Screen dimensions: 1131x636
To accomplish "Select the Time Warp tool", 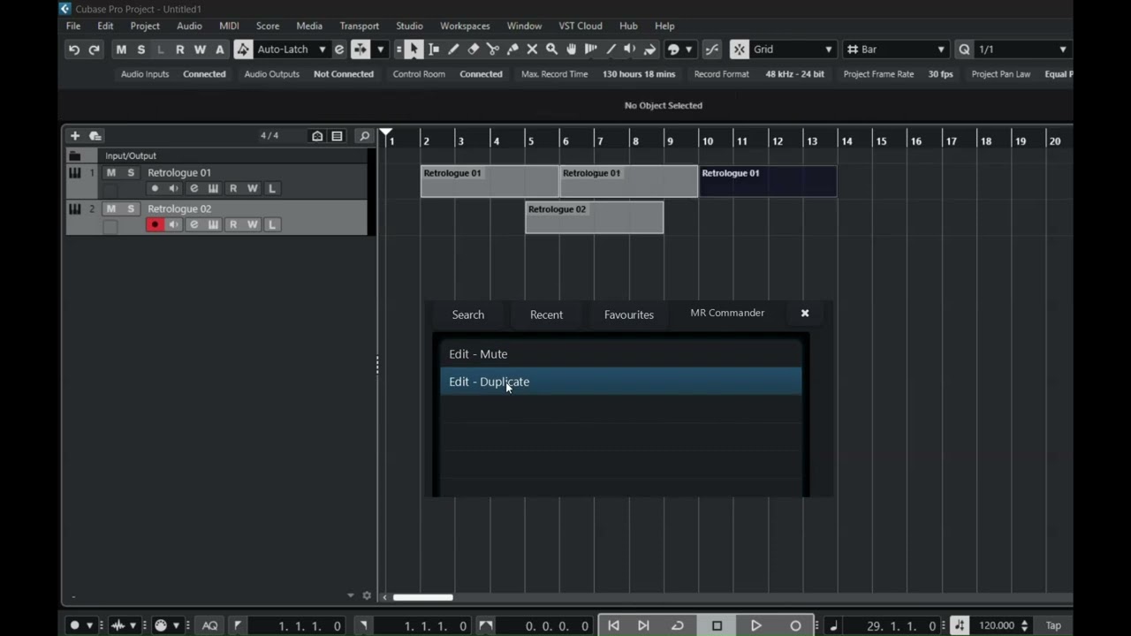I will point(591,49).
